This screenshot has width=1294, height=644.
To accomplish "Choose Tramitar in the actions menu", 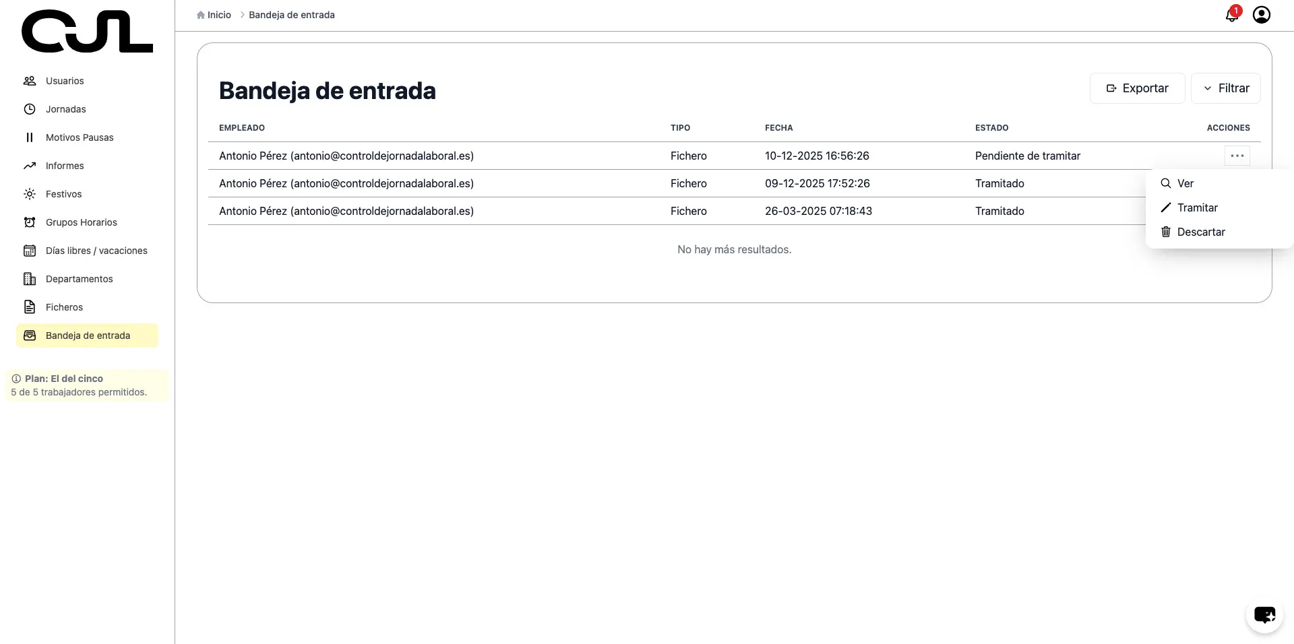I will coord(1197,207).
